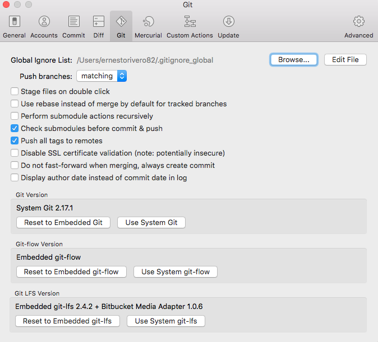The width and height of the screenshot is (378, 342).
Task: Click Reset to Embedded git-lfs
Action: pyautogui.click(x=67, y=321)
